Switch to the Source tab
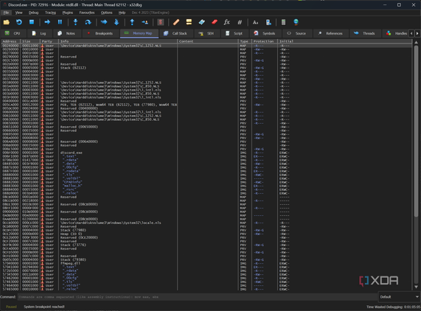 pos(297,33)
